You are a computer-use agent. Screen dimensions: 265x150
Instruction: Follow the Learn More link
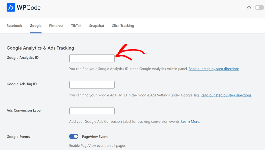pyautogui.click(x=190, y=121)
